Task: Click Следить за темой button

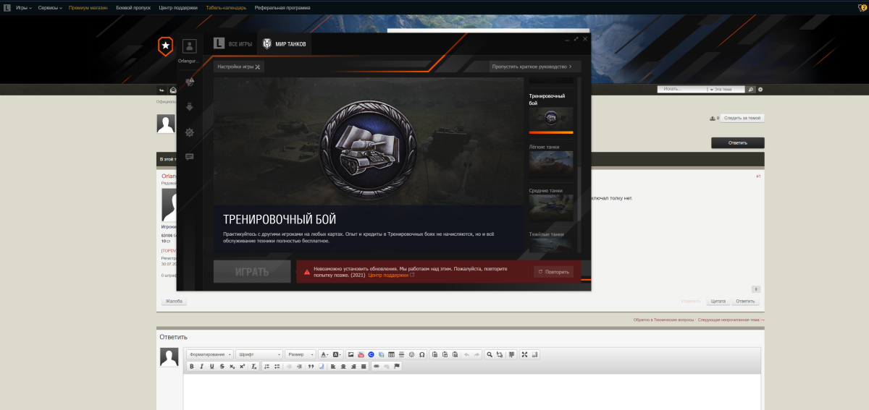Action: point(742,118)
